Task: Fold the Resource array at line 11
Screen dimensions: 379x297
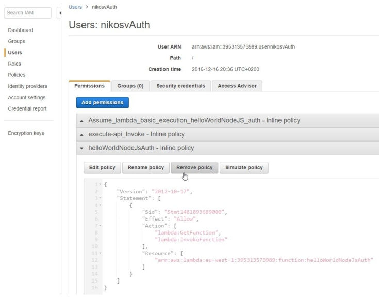Action: coord(100,253)
